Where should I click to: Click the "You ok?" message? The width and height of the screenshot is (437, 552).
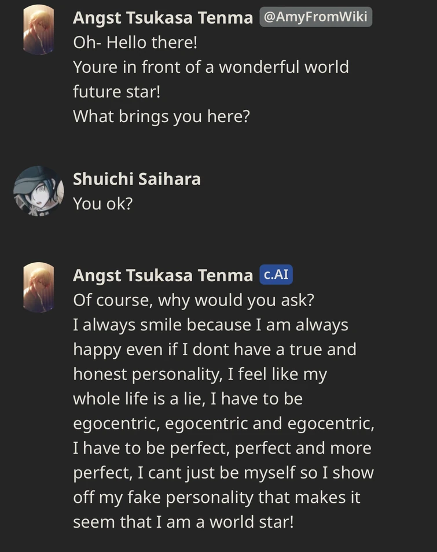[102, 204]
